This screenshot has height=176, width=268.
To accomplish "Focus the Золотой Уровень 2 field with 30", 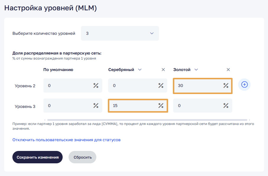I will point(198,86).
